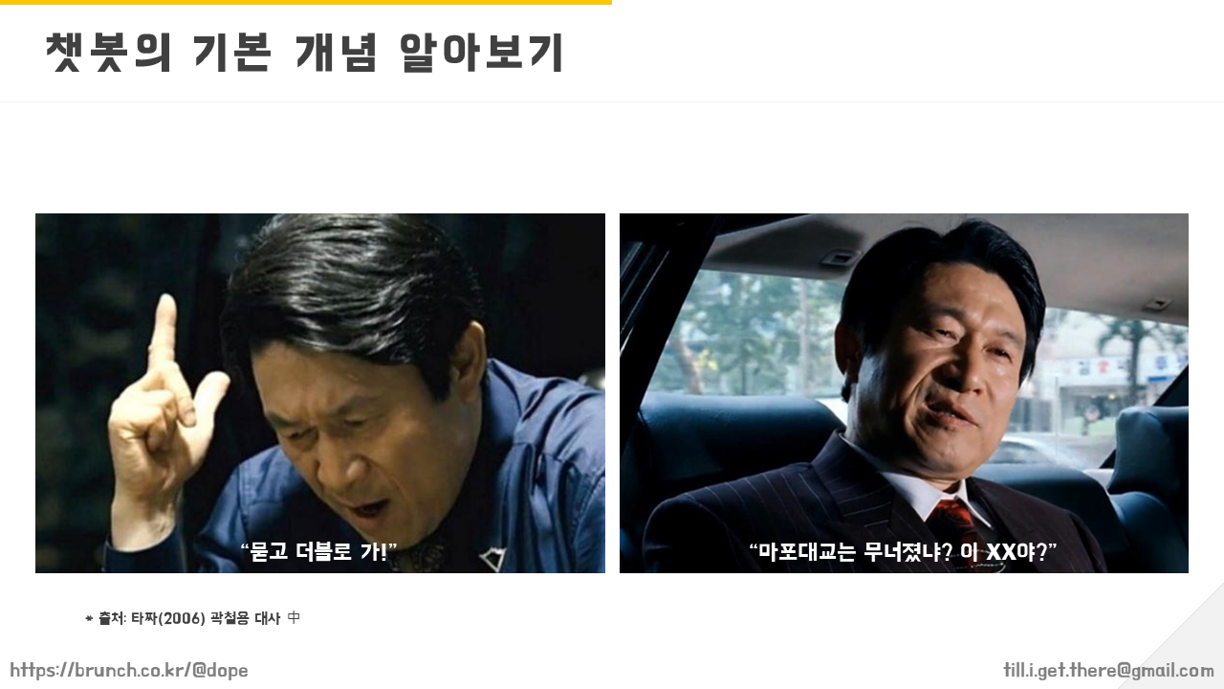1224x689 pixels.
Task: Click the asterisk before 출처
Action: point(89,619)
